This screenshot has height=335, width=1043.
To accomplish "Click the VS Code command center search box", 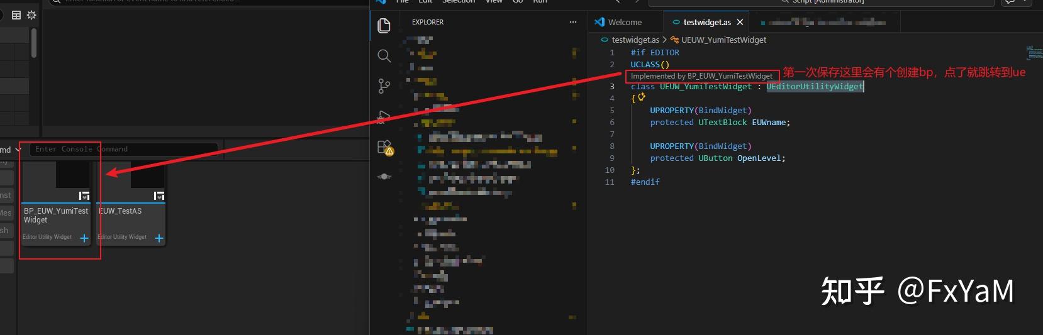I will click(821, 2).
